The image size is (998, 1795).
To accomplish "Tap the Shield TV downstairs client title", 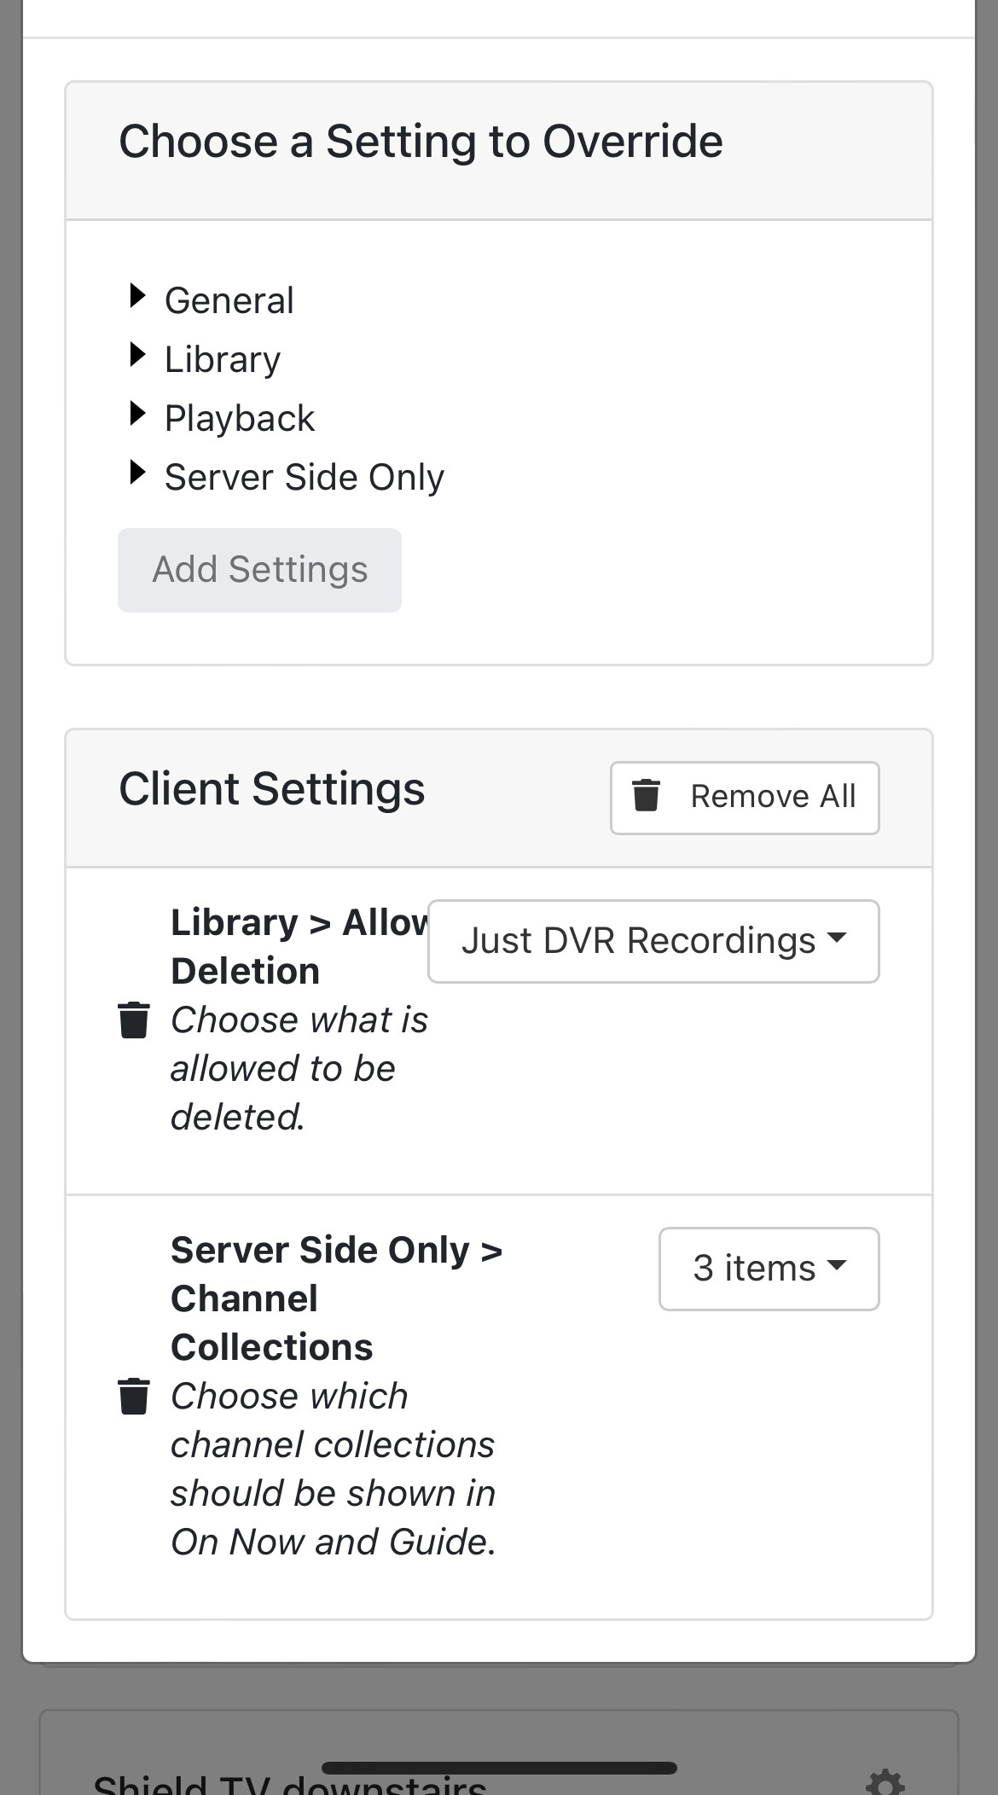I will [x=290, y=1785].
